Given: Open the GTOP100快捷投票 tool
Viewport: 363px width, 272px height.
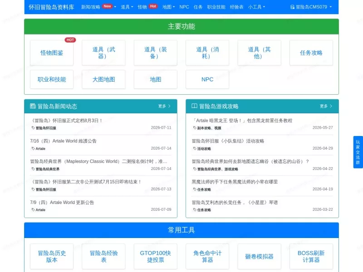Looking at the screenshot, I should pyautogui.click(x=155, y=256).
